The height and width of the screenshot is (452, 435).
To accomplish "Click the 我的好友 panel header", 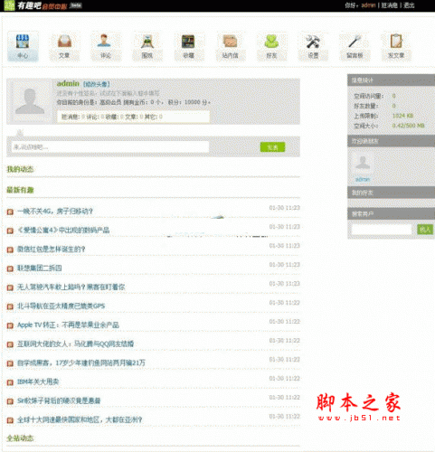I will click(392, 193).
